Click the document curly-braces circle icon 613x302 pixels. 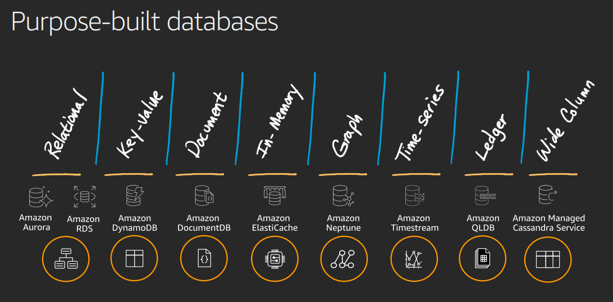click(204, 259)
